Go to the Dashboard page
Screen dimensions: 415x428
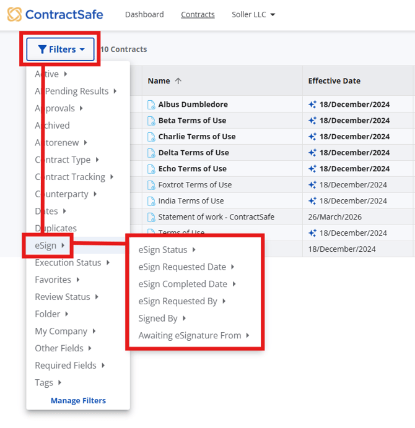point(144,14)
